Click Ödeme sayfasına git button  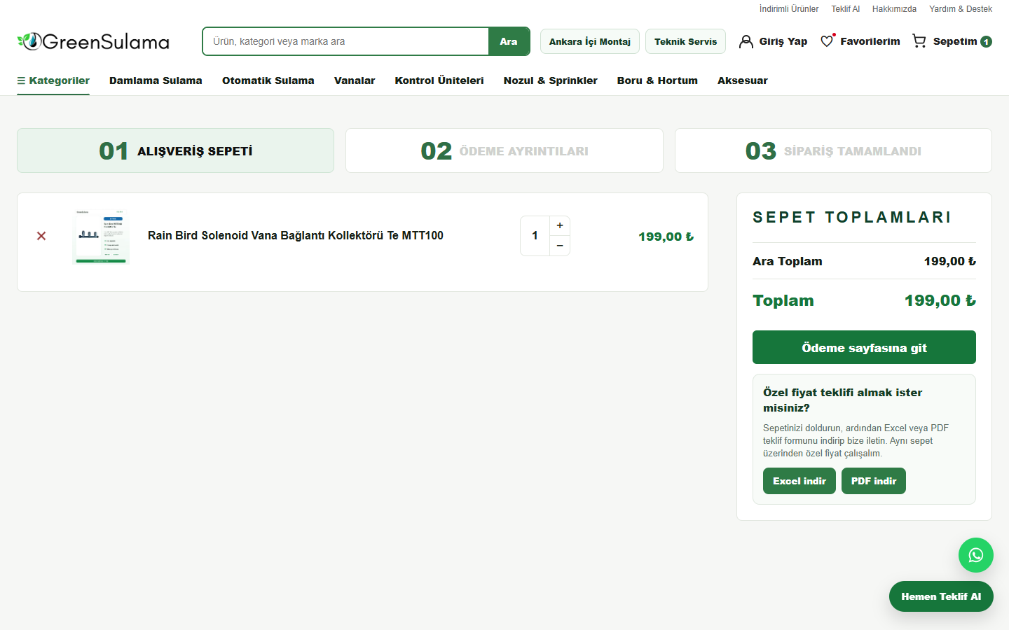[x=864, y=347]
